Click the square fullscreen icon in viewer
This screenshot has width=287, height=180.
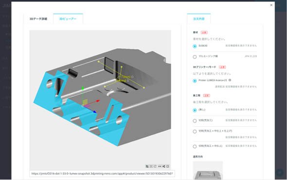click(168, 166)
